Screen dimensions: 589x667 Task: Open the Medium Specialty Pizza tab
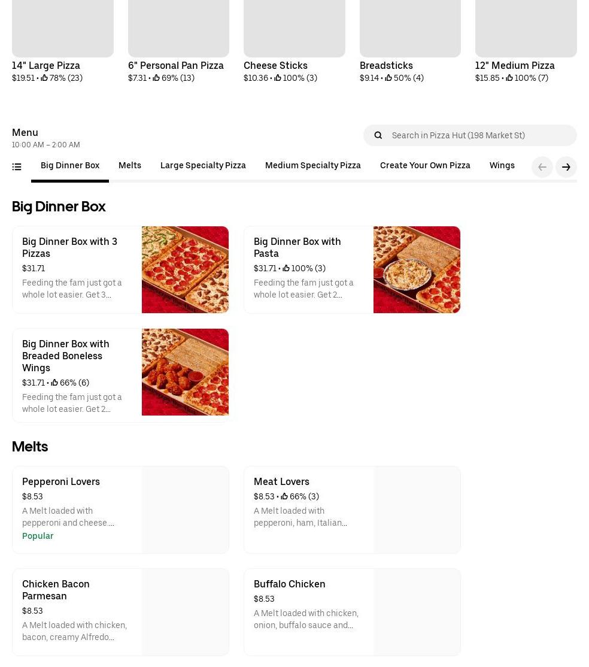pos(312,166)
